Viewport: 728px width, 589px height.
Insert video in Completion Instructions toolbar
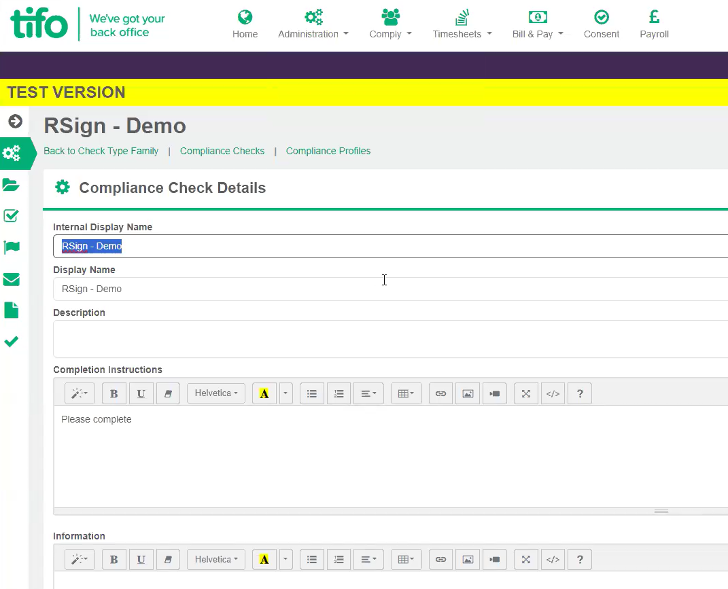(x=495, y=393)
